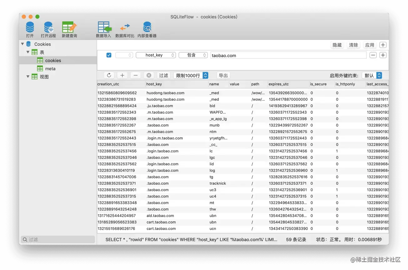The image size is (408, 270).
Task: Sort by is_httponly column header
Action: 350,84
